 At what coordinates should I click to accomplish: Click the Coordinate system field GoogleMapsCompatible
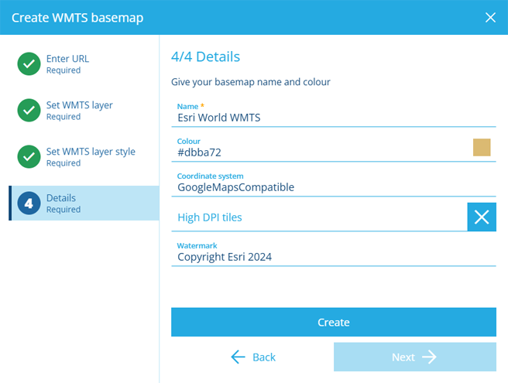coord(333,183)
